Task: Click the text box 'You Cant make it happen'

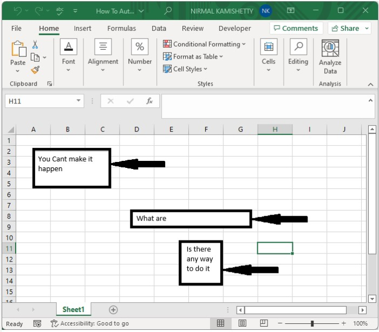Action: pos(72,168)
